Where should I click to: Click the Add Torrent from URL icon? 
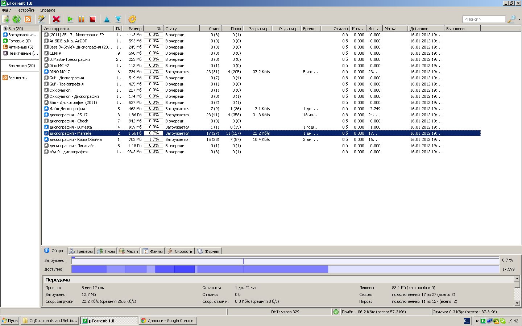(17, 19)
